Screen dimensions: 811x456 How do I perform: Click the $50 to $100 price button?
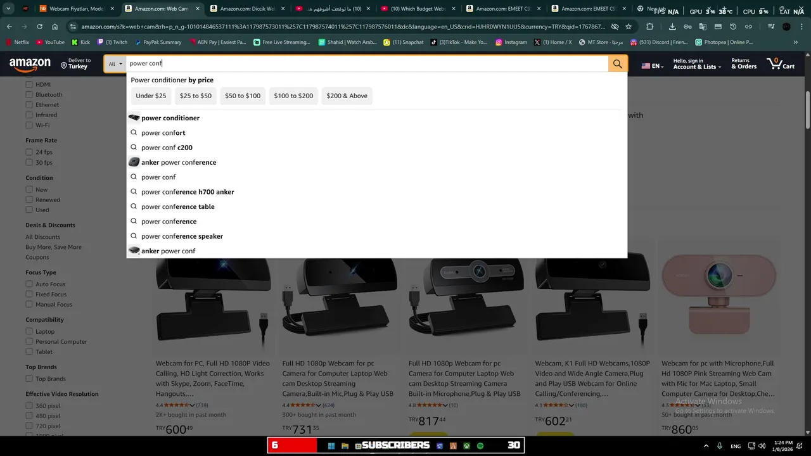(243, 96)
